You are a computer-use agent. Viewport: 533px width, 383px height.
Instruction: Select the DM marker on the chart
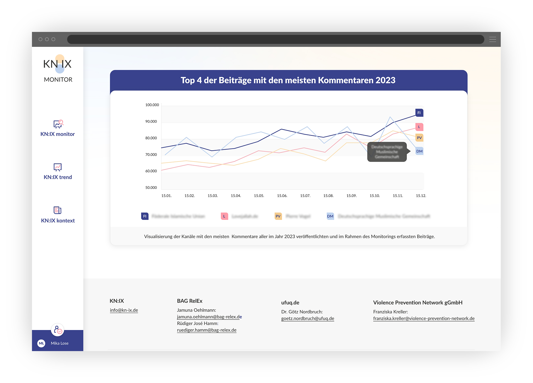(419, 151)
